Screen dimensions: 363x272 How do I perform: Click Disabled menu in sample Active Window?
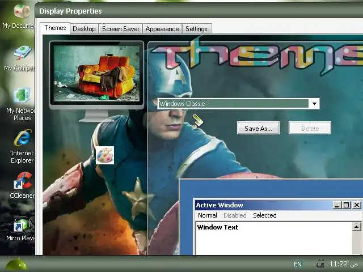click(235, 215)
